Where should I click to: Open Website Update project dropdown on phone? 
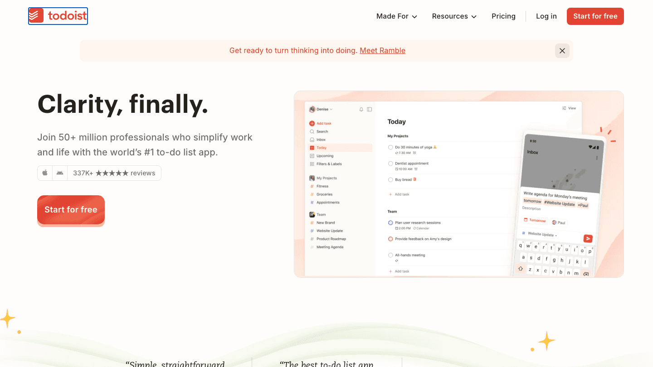coord(539,234)
